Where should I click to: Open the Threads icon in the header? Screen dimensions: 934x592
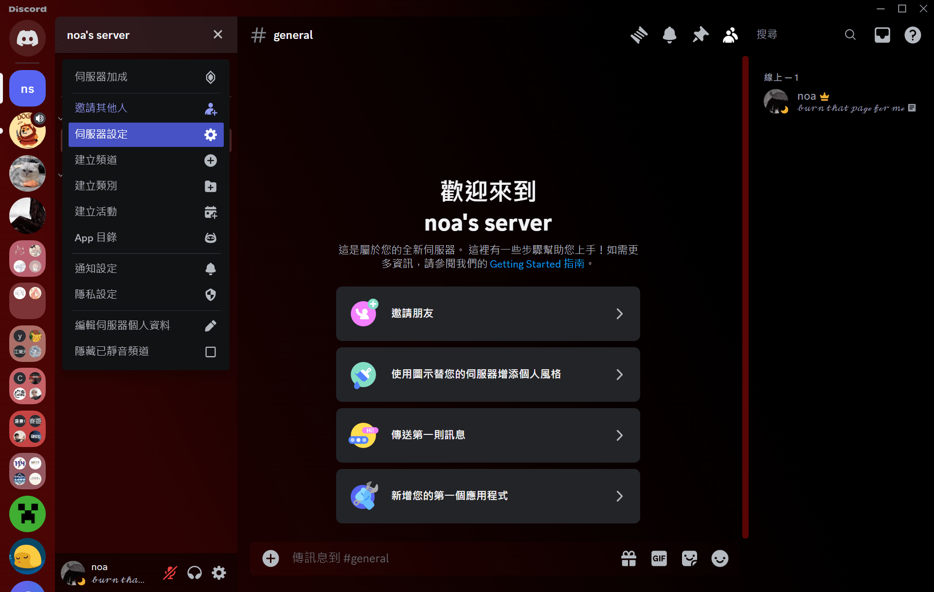point(639,35)
